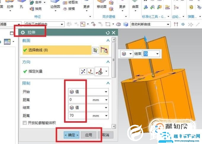
Task: Click the 合并 (Unite) tool icon
Action: (32, 2)
